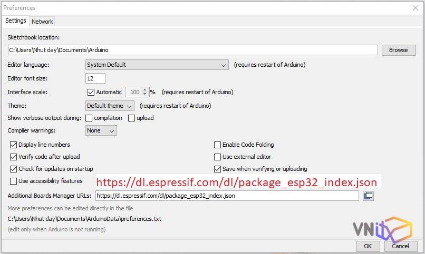Open the Compiler warnings dropdown

pos(101,130)
